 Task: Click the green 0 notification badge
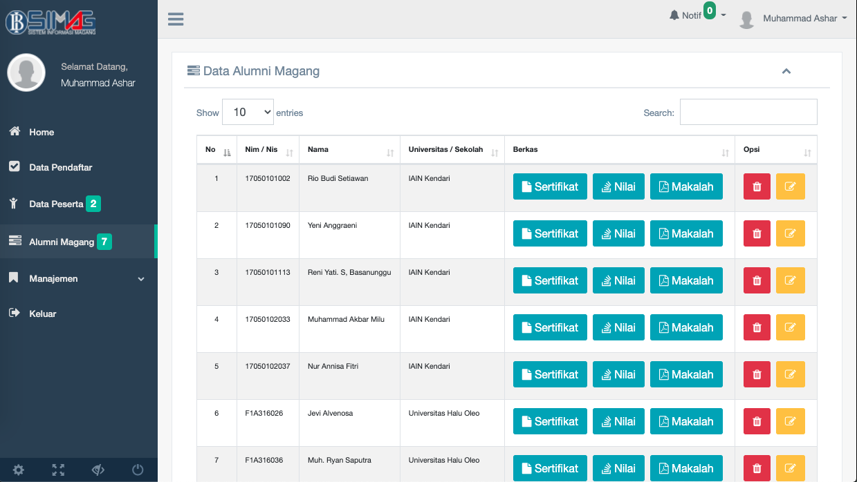point(709,10)
